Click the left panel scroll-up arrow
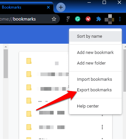Image resolution: width=126 pixels, height=140 pixels. tap(6, 47)
